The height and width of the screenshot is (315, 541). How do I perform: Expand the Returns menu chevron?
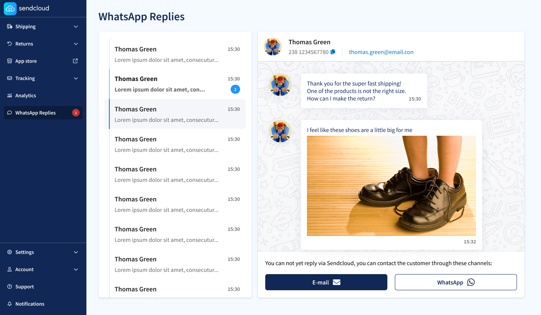[x=76, y=44]
